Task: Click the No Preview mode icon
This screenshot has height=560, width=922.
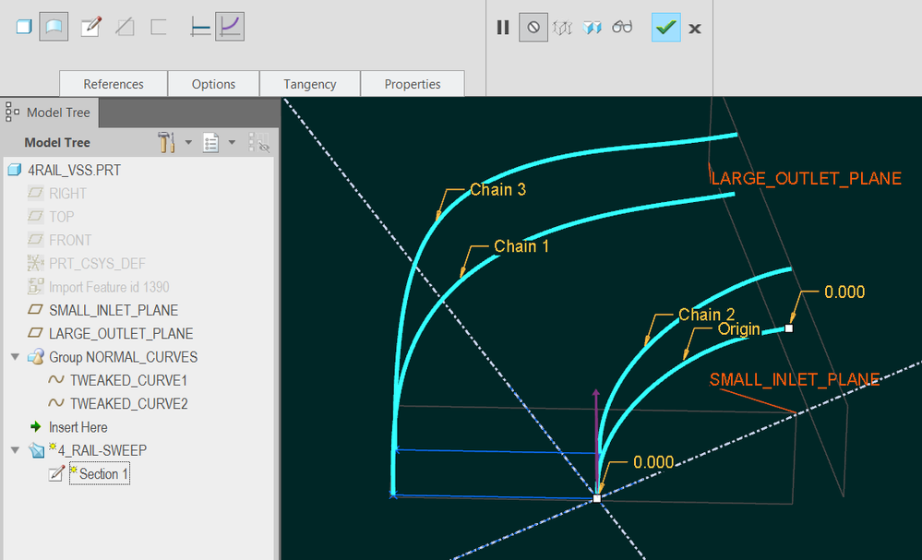Action: [533, 28]
